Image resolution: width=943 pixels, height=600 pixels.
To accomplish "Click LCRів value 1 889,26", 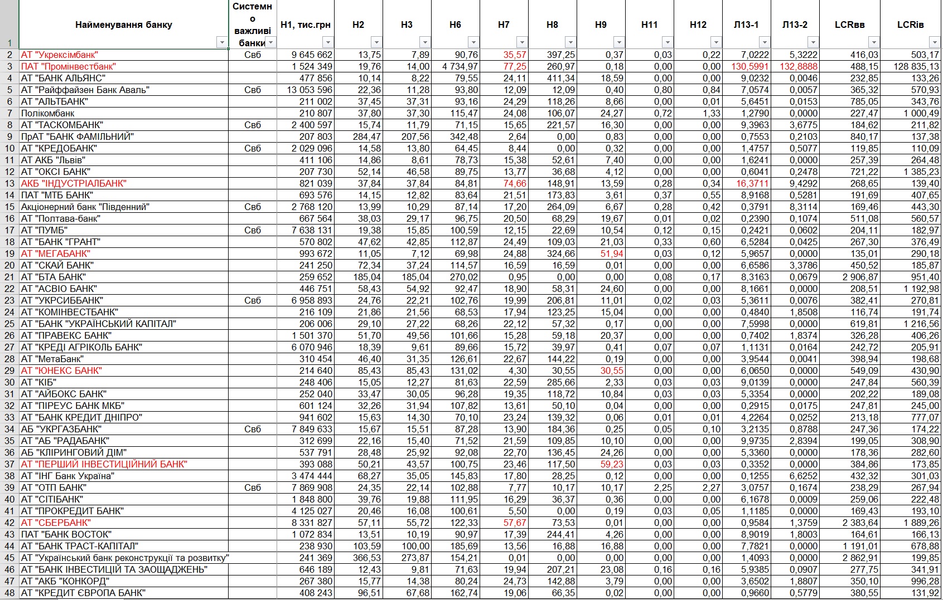I will 911,523.
